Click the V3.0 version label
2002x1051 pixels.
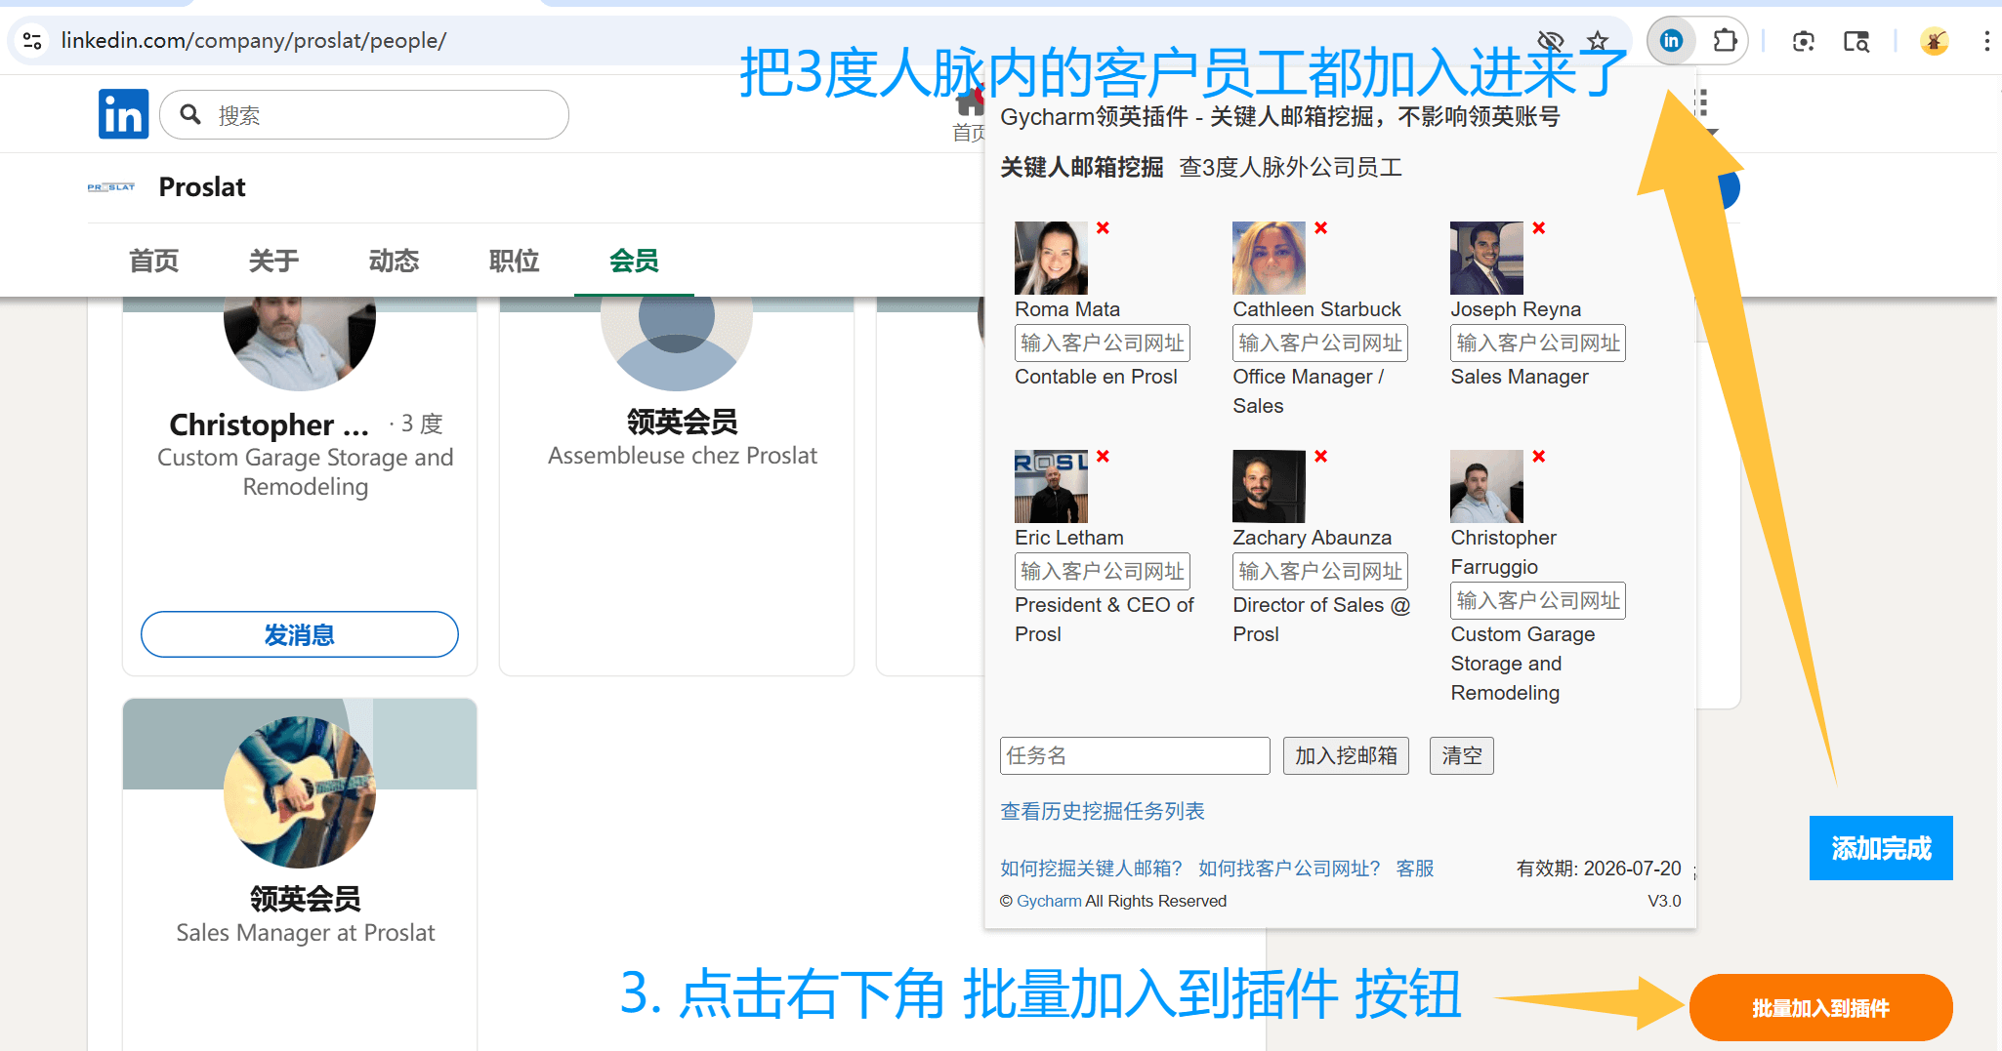click(x=1664, y=901)
